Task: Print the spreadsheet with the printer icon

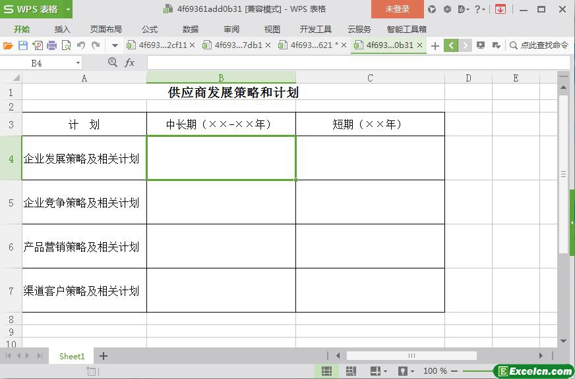Action: (51, 45)
